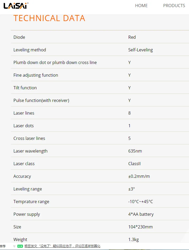Viewport: 189px width, 250px height.
Task: Click the Self-Leveling value
Action: 140,50
